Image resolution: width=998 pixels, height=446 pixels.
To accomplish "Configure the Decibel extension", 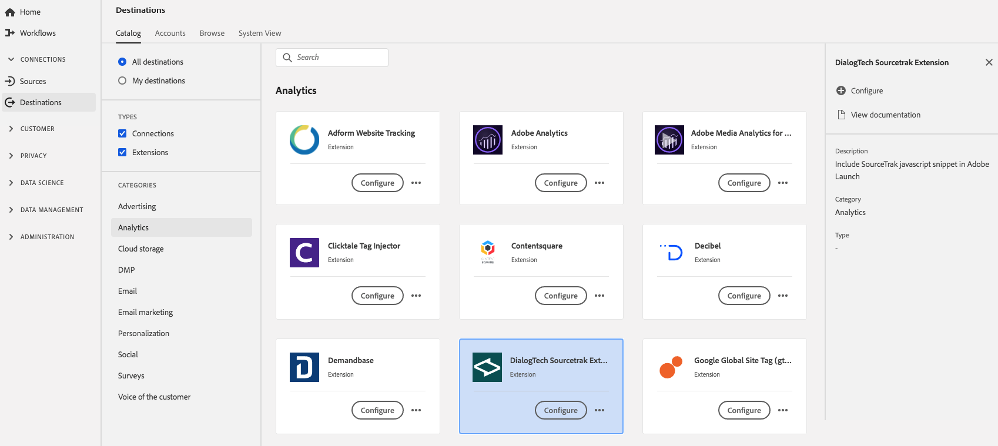I will click(744, 296).
